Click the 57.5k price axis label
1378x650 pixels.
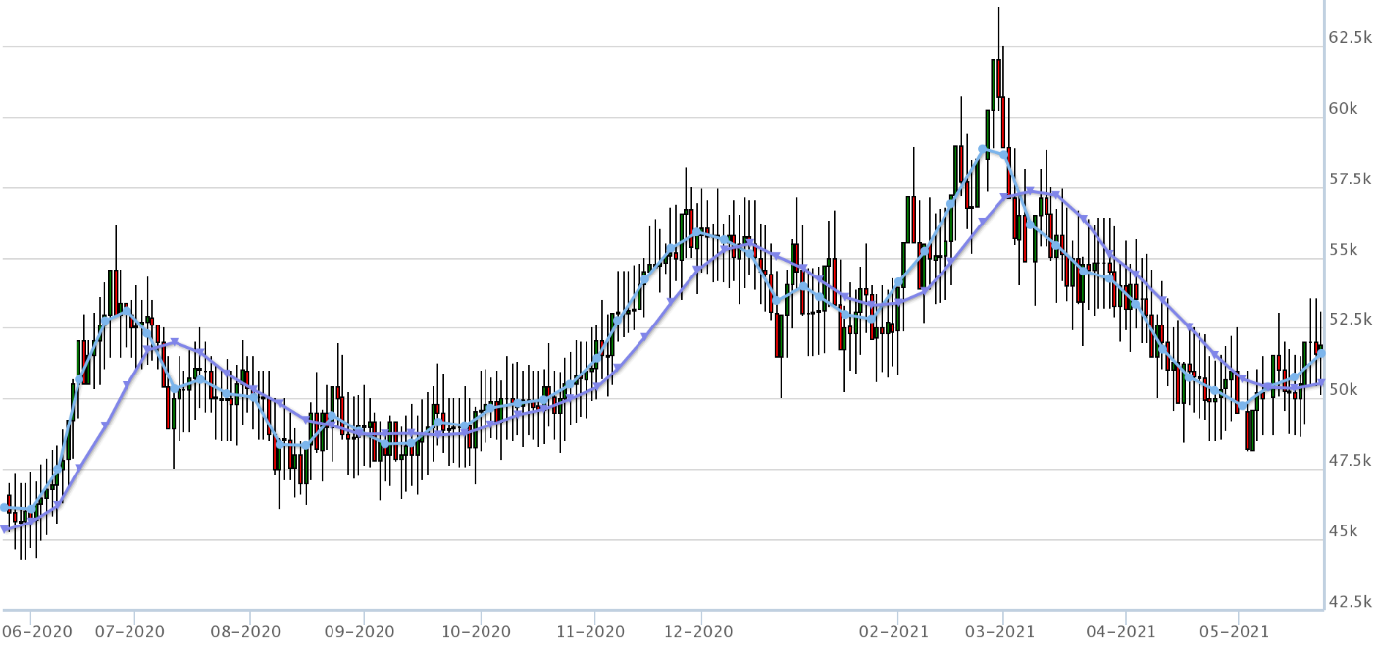click(x=1351, y=178)
